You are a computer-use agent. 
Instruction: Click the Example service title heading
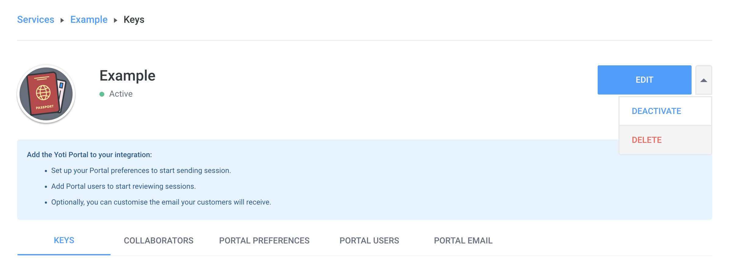click(x=127, y=76)
